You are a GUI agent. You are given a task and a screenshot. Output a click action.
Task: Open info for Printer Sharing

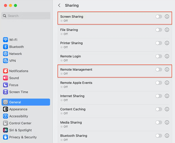167,43
